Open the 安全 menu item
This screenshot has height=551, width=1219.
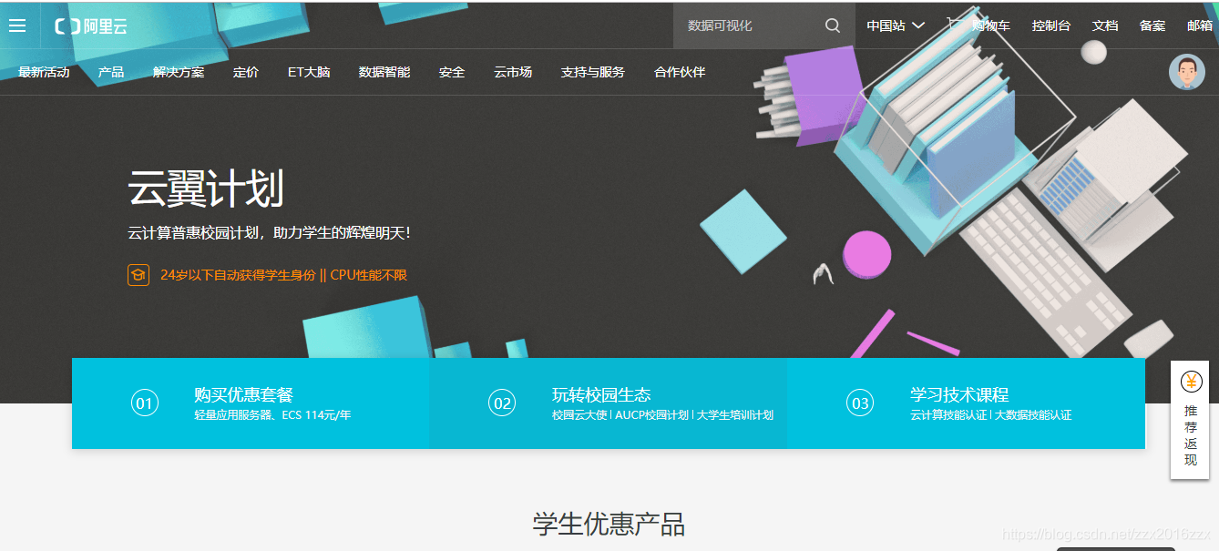point(452,72)
